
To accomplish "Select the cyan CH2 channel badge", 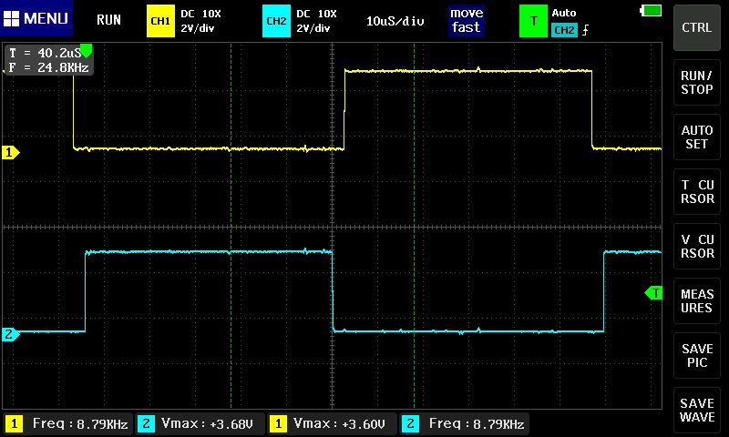I will coord(276,20).
